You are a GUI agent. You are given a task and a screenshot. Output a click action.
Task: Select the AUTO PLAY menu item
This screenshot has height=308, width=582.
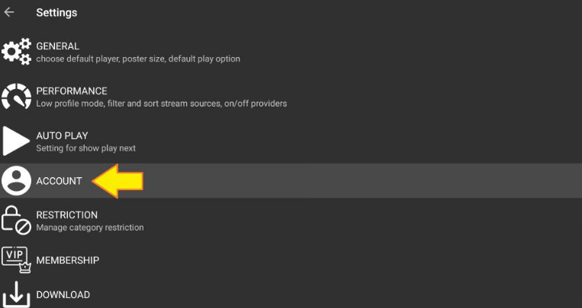[63, 136]
